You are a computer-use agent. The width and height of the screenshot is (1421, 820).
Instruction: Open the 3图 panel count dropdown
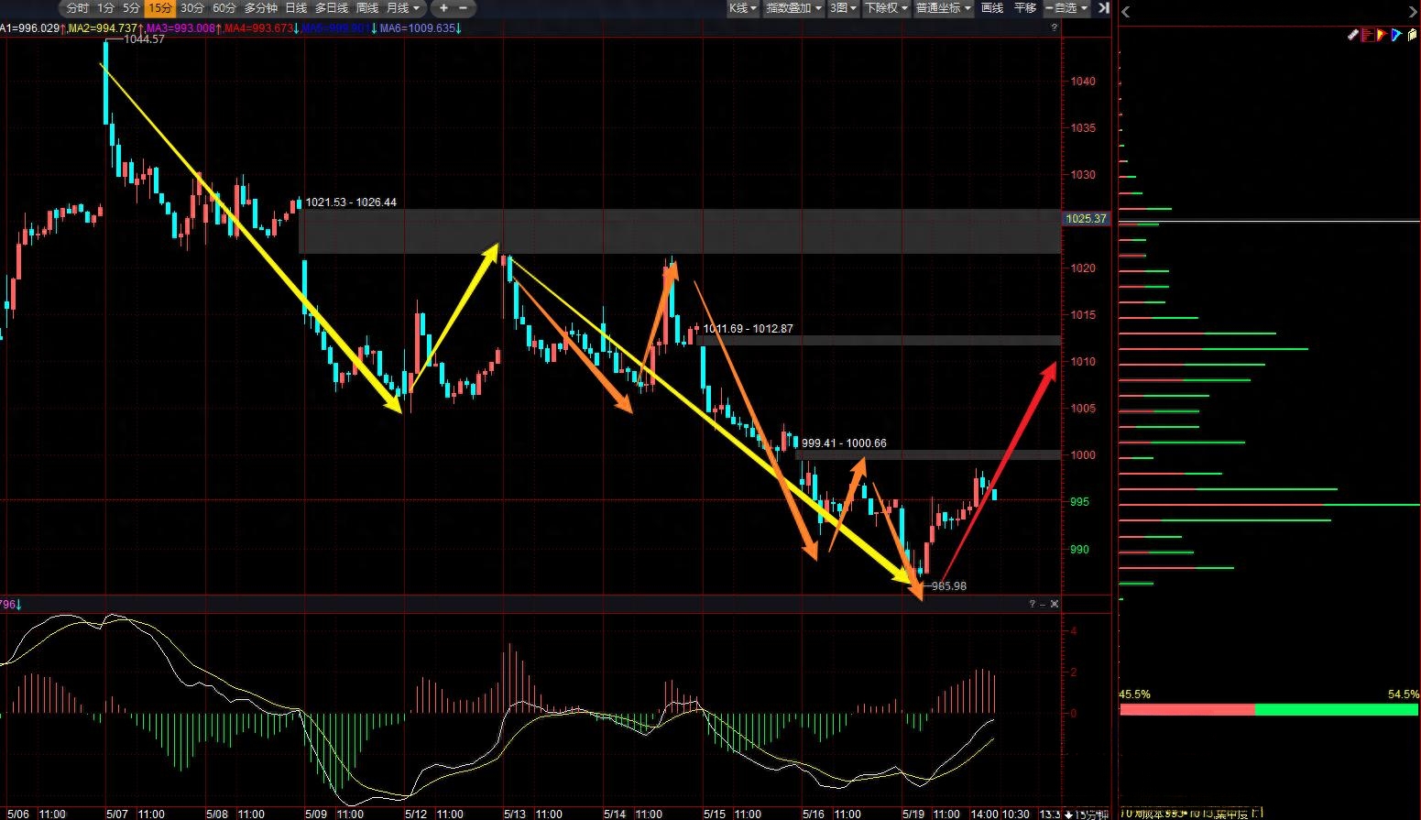click(843, 7)
